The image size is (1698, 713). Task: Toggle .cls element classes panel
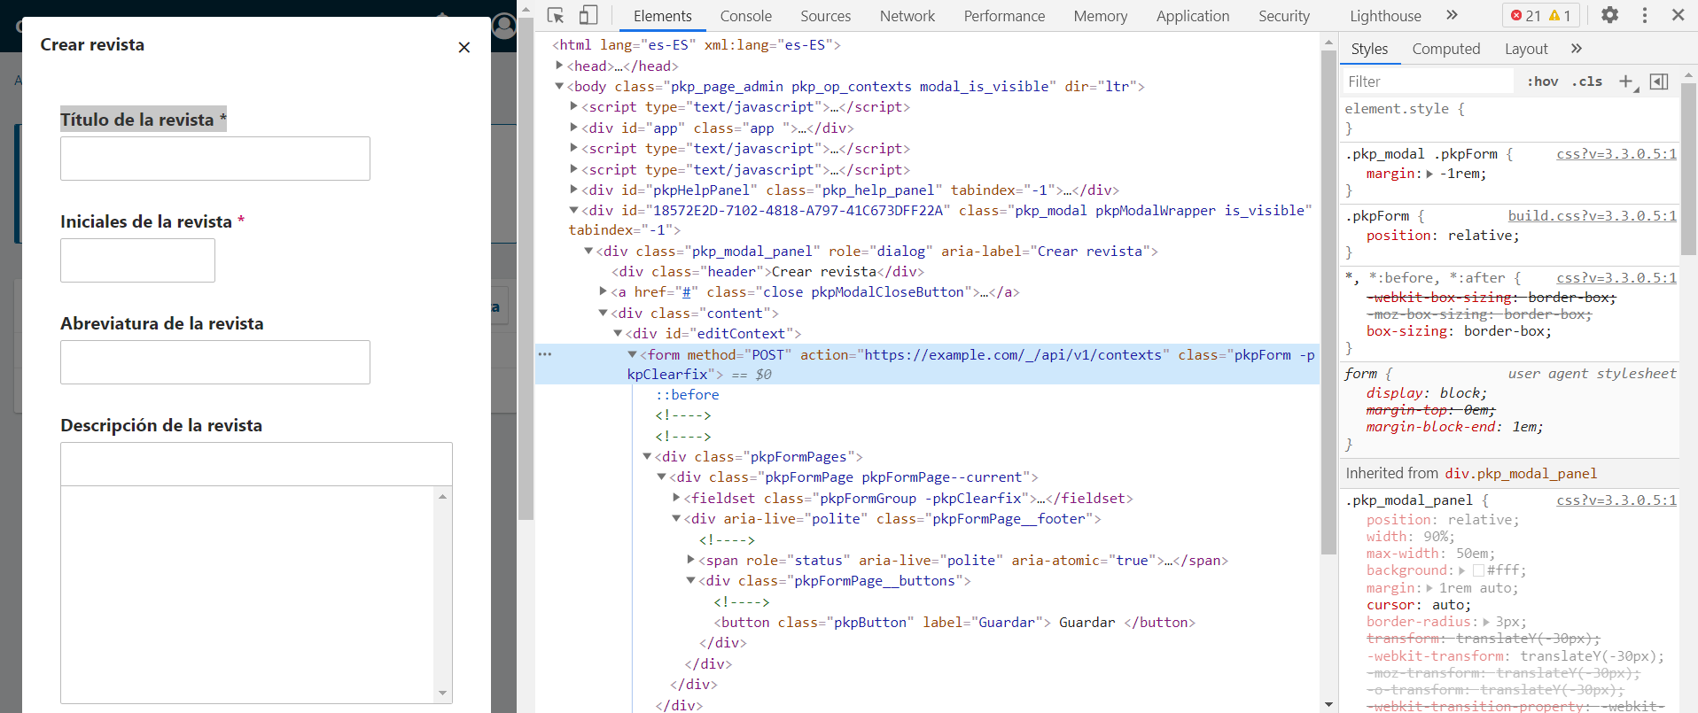pos(1586,81)
